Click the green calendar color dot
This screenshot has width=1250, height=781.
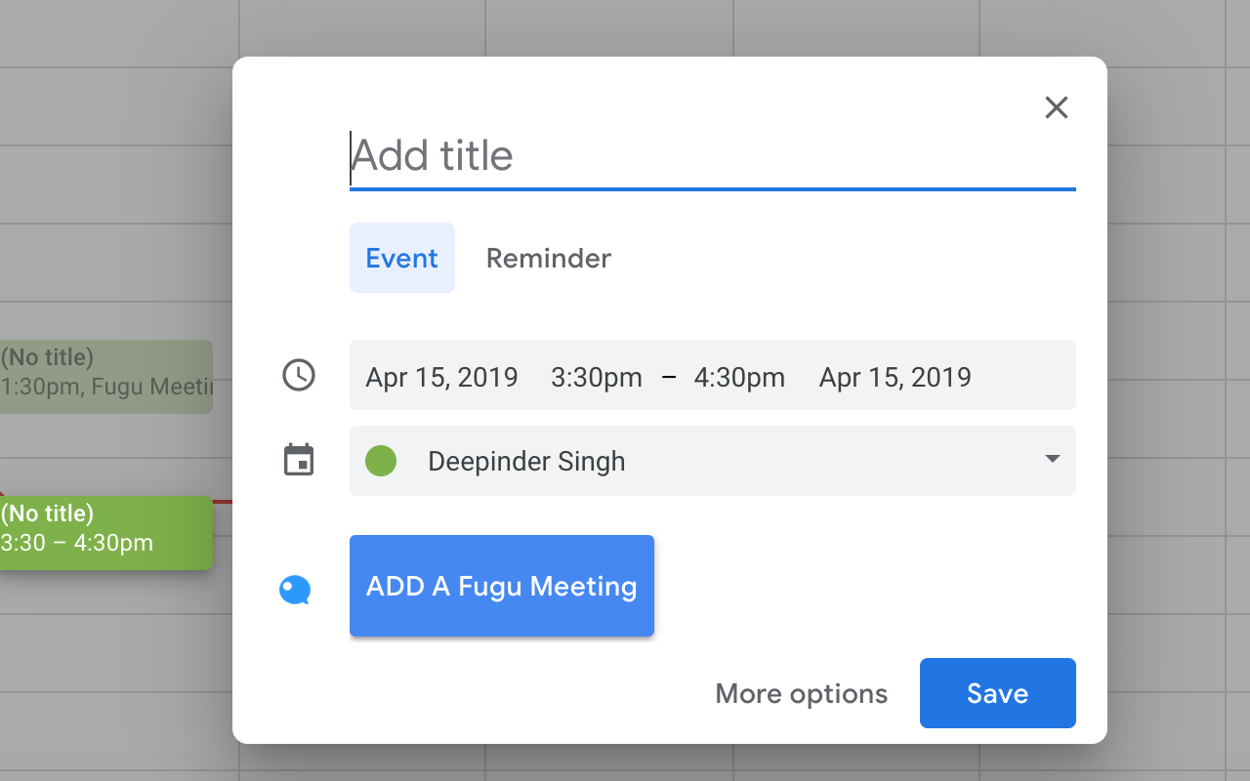pyautogui.click(x=381, y=460)
